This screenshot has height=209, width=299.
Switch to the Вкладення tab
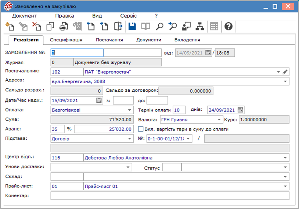(187, 40)
